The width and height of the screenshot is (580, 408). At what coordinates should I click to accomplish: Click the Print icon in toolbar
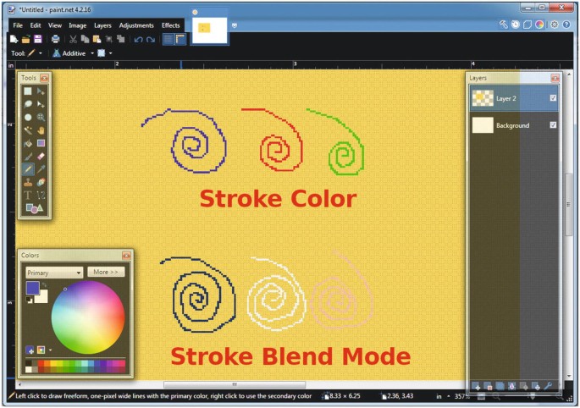pyautogui.click(x=55, y=39)
